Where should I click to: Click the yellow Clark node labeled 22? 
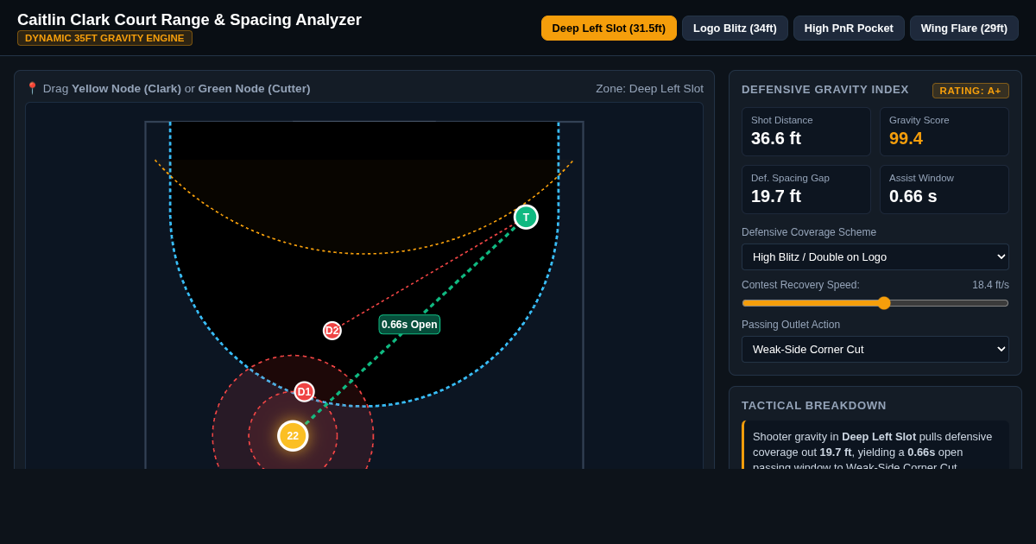click(293, 436)
